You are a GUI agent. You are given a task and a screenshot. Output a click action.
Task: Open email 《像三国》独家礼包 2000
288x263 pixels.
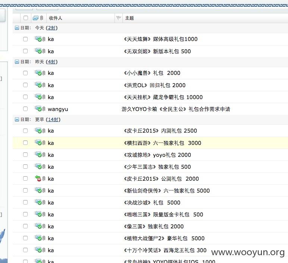[x=154, y=226]
